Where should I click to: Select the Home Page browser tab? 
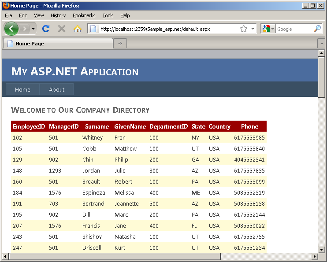pos(58,44)
